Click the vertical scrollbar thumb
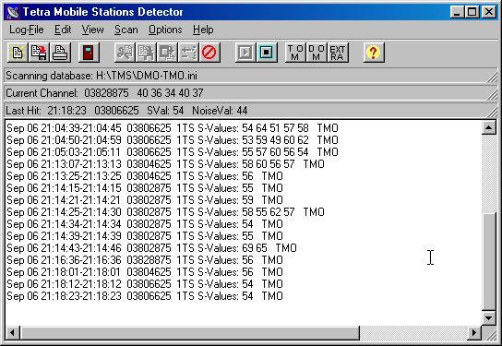The height and width of the screenshot is (346, 502). [x=488, y=261]
